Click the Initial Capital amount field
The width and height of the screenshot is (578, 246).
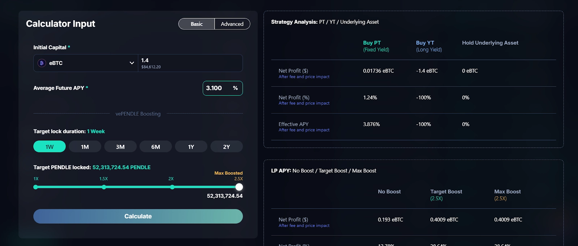pyautogui.click(x=190, y=63)
